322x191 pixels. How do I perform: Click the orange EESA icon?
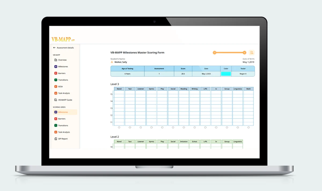click(56, 87)
